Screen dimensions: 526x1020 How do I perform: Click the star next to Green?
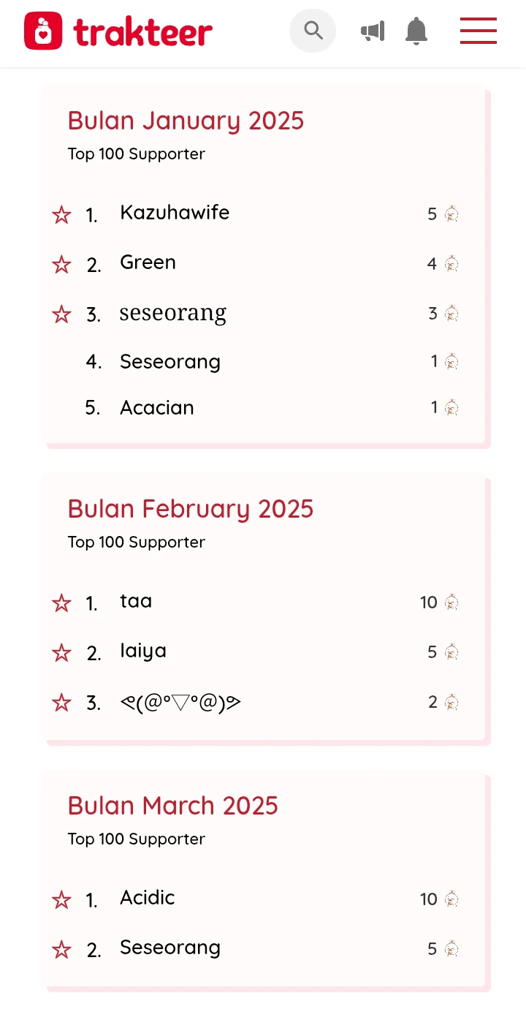pyautogui.click(x=61, y=265)
